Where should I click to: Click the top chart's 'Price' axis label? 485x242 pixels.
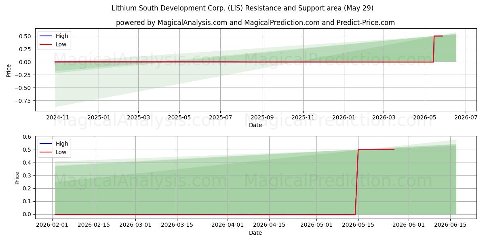pos(9,69)
